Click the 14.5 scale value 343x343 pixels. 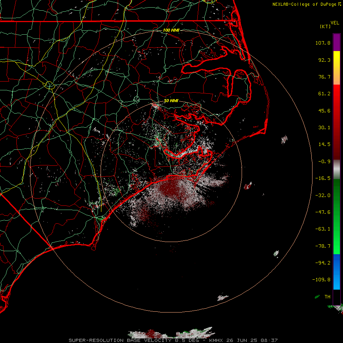pos(324,144)
